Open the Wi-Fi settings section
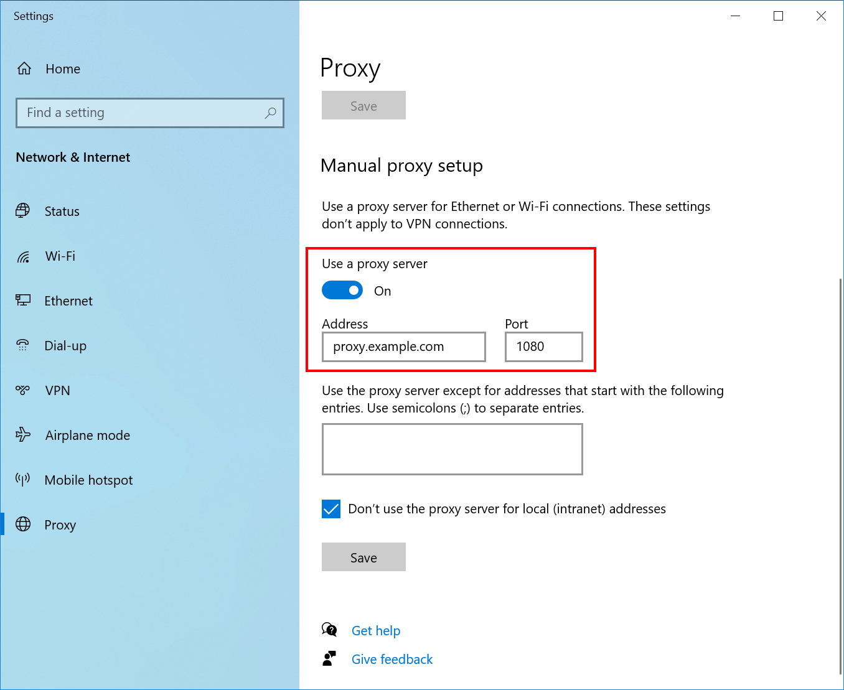844x690 pixels. [x=60, y=256]
